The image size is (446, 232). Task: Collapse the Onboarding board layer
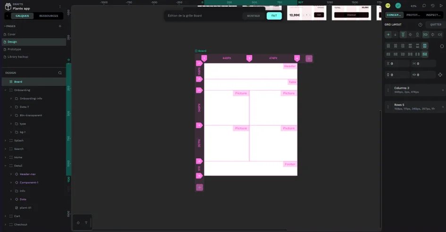5,90
